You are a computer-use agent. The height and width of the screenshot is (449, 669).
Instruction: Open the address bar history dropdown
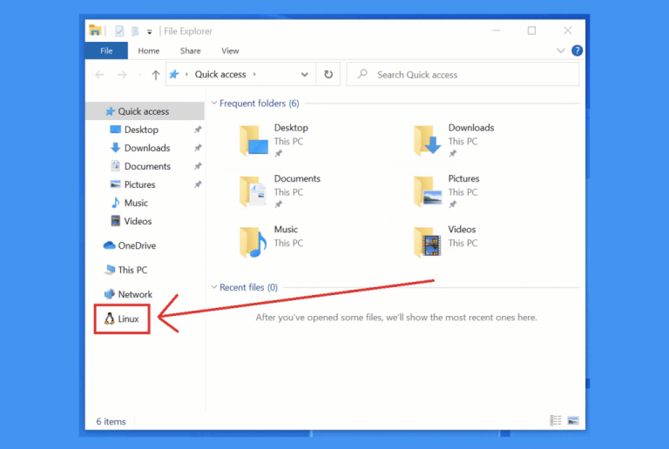304,75
